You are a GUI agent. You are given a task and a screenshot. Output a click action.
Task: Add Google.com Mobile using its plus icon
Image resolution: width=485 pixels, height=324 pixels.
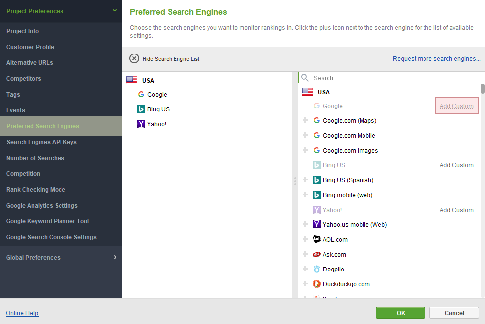[x=305, y=135]
